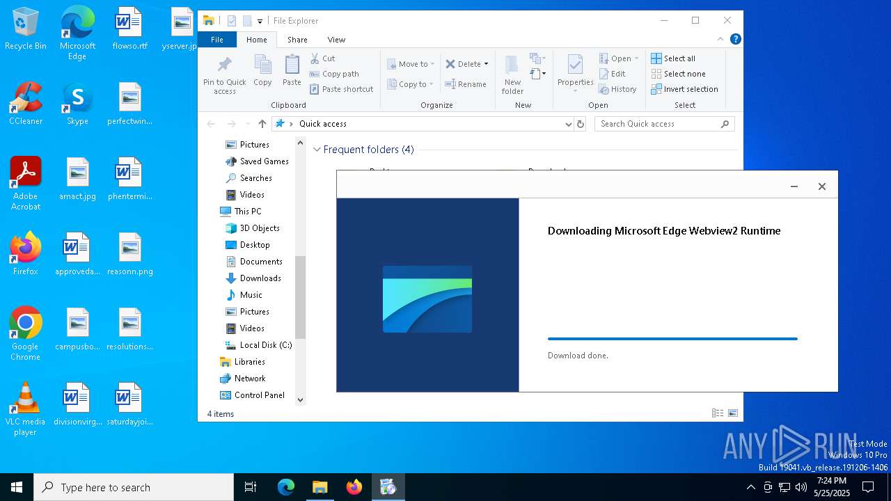891x501 pixels.
Task: Click the Windows Start button
Action: (17, 487)
